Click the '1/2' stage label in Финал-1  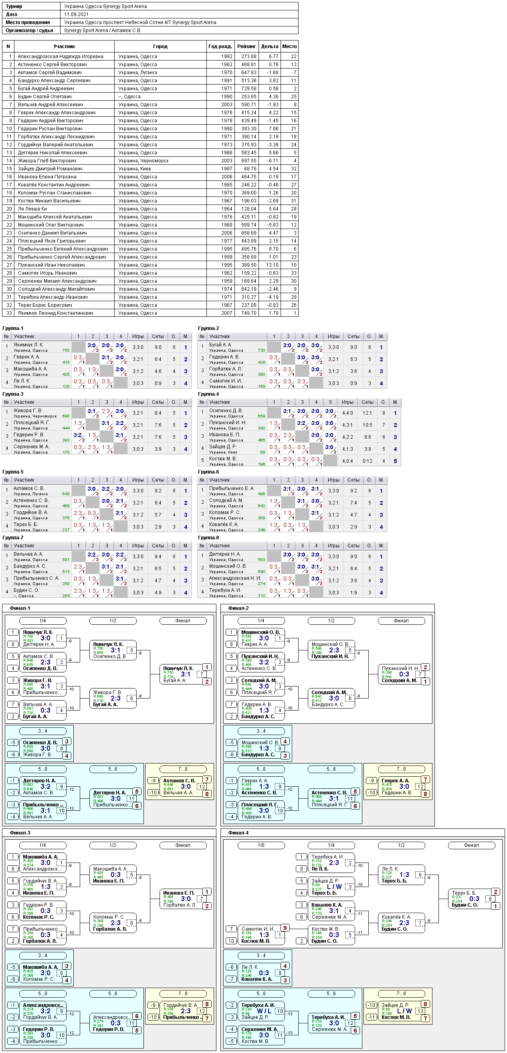(113, 620)
